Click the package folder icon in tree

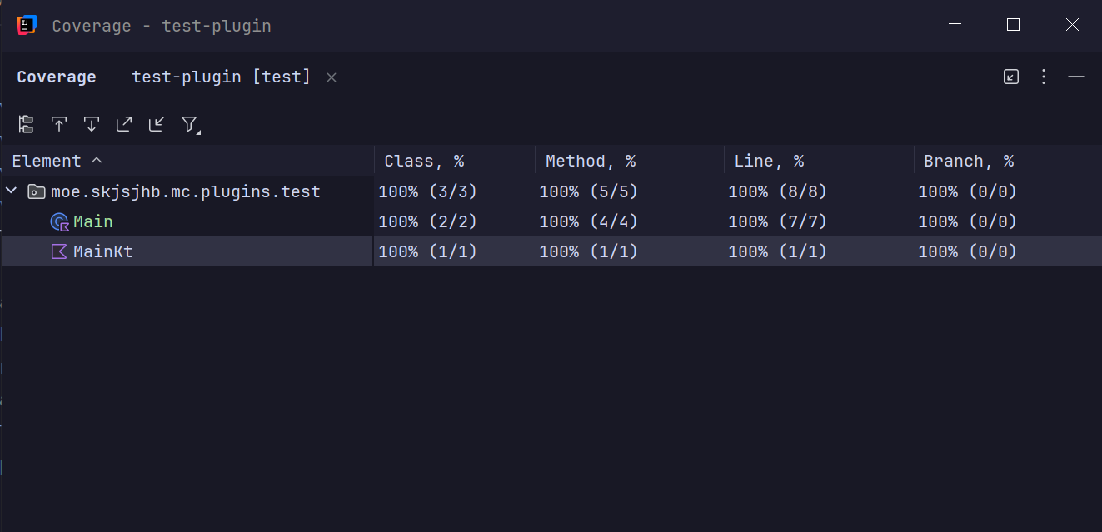tap(37, 191)
